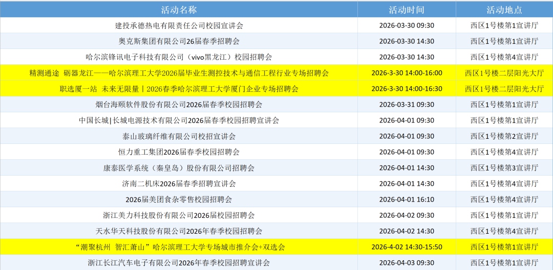Screen dimensions: 553x270
Task: Select 浙江美力科技股份有限公司 event cell
Action: click(179, 215)
